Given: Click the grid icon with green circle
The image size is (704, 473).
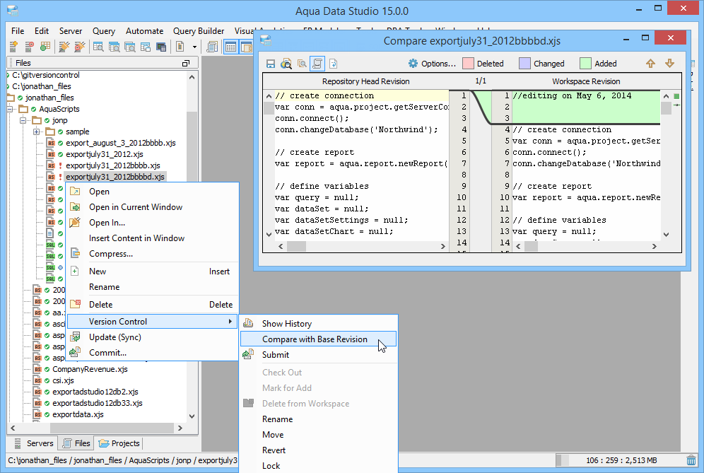Looking at the screenshot, I should coord(45,46).
